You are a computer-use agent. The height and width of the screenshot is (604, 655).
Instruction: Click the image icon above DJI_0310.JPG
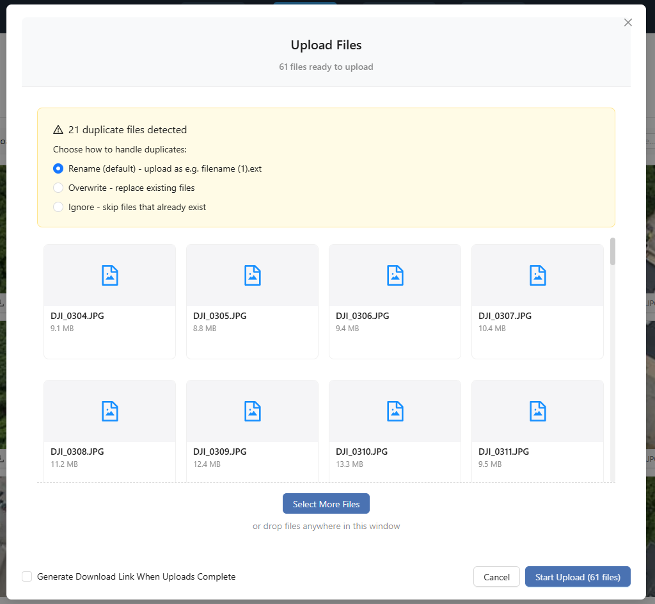pos(395,411)
